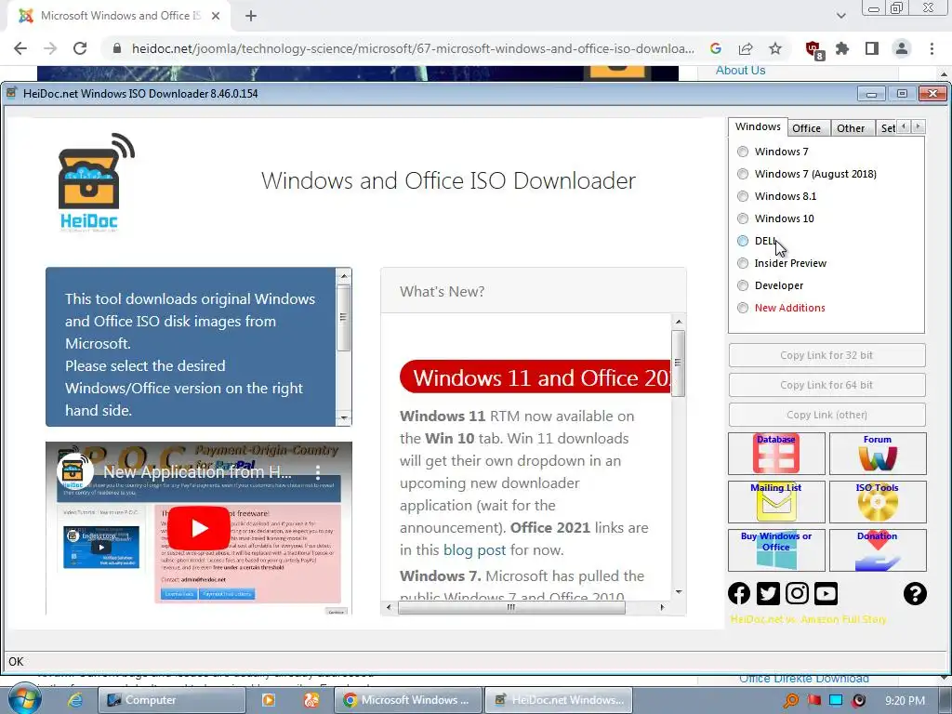952x714 pixels.
Task: Reload the Chrome page
Action: (x=80, y=48)
